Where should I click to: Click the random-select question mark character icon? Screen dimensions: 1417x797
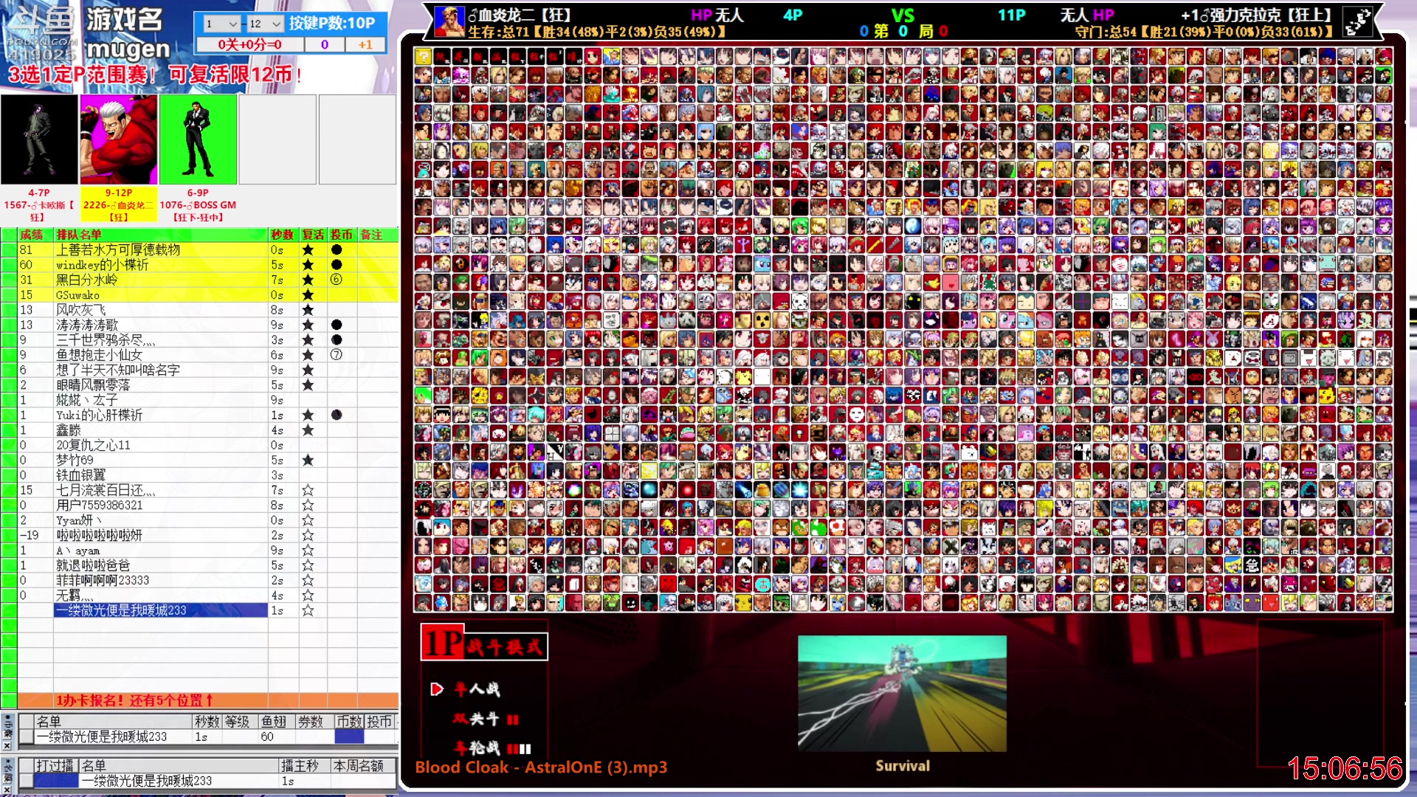click(422, 56)
